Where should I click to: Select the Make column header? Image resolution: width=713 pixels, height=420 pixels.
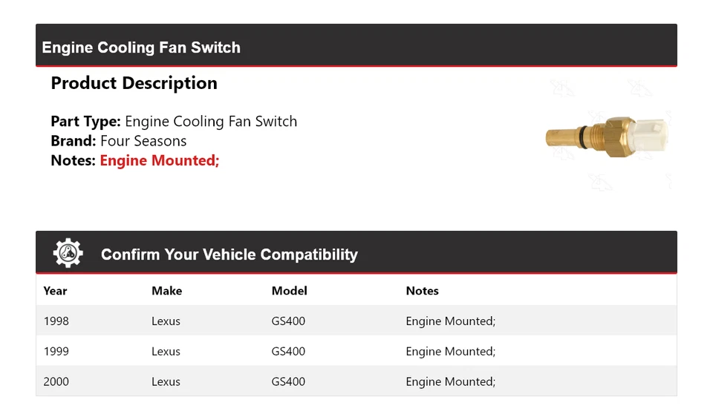click(166, 291)
